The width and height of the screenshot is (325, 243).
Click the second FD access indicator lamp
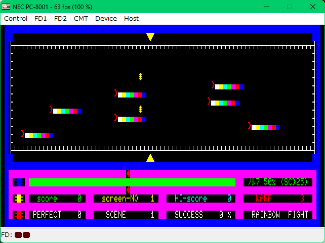[26, 235]
